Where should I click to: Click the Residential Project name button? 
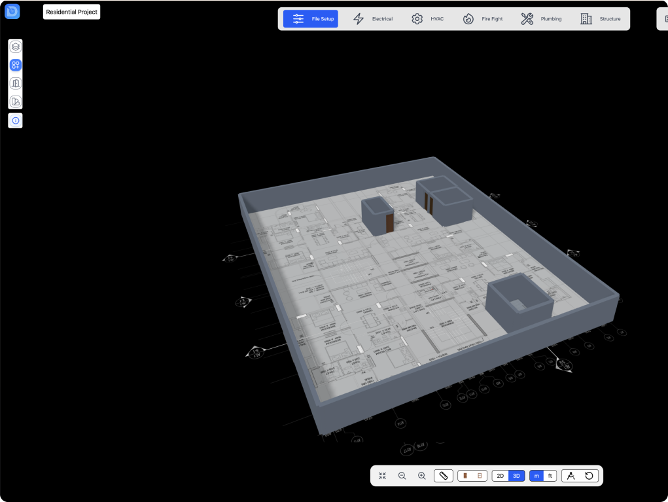point(72,12)
